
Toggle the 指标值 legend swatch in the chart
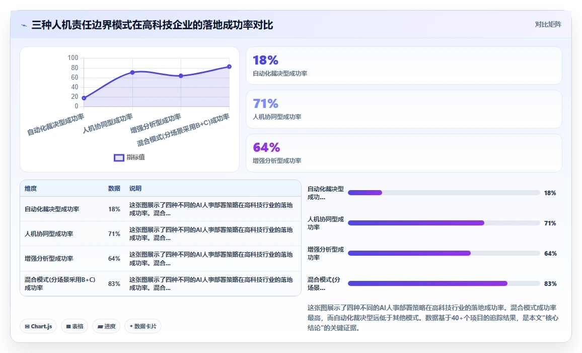tap(119, 158)
